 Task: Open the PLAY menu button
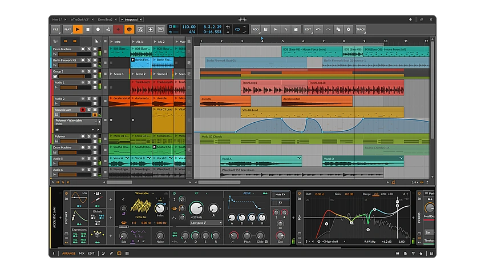click(x=67, y=29)
